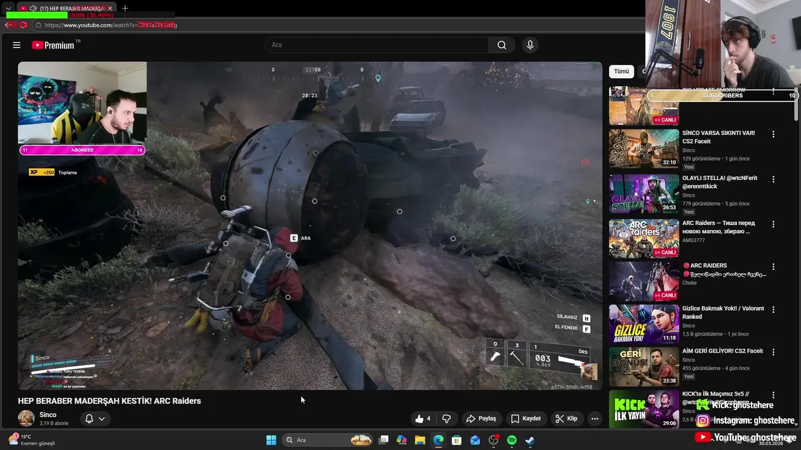Play SİNCO VARSA SIKINTI VAR thumbnail

point(644,149)
